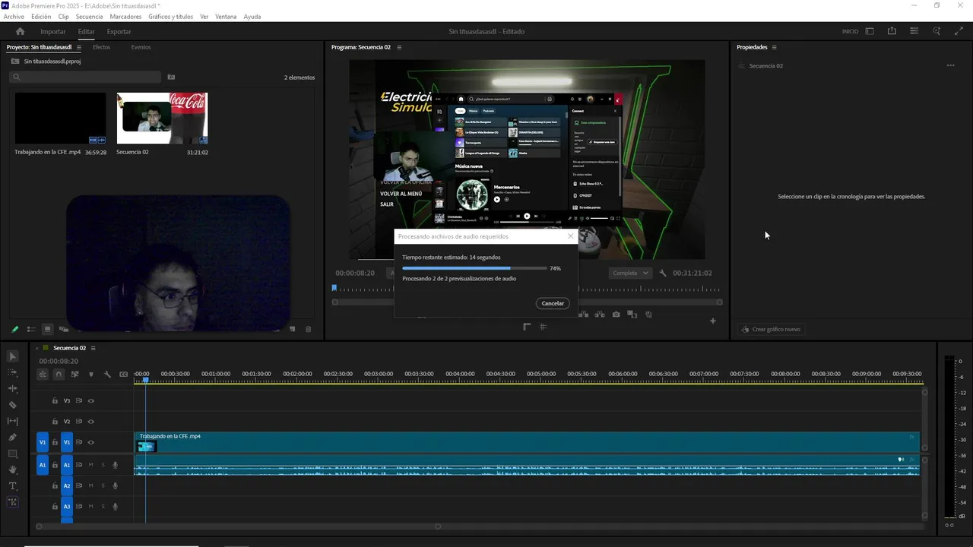This screenshot has width=973, height=547.
Task: Select the Track Select Forward tool
Action: [x=13, y=373]
